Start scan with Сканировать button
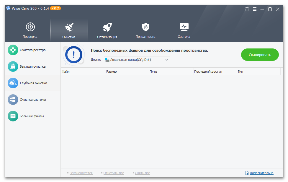Screen dimensions: 288x182 click(260, 55)
